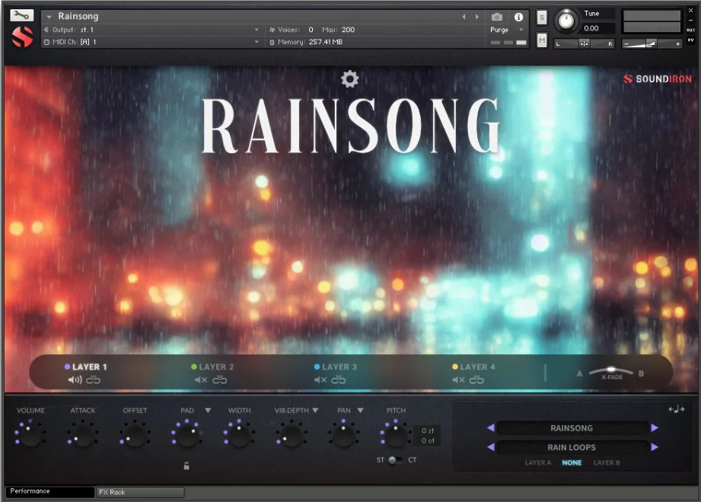Viewport: 701px width, 502px height.
Task: Switch to the FX Rack tab
Action: point(140,492)
